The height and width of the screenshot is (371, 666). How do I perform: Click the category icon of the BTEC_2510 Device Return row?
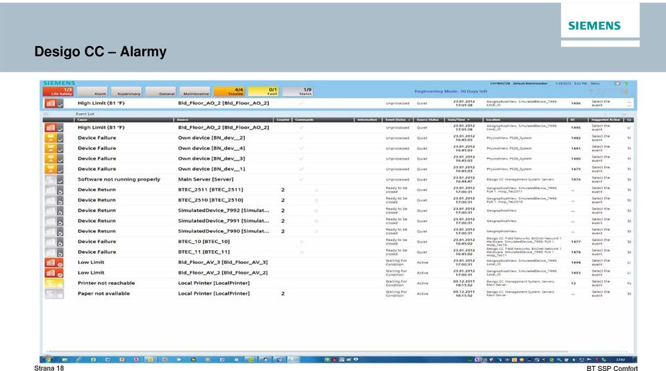(51, 199)
